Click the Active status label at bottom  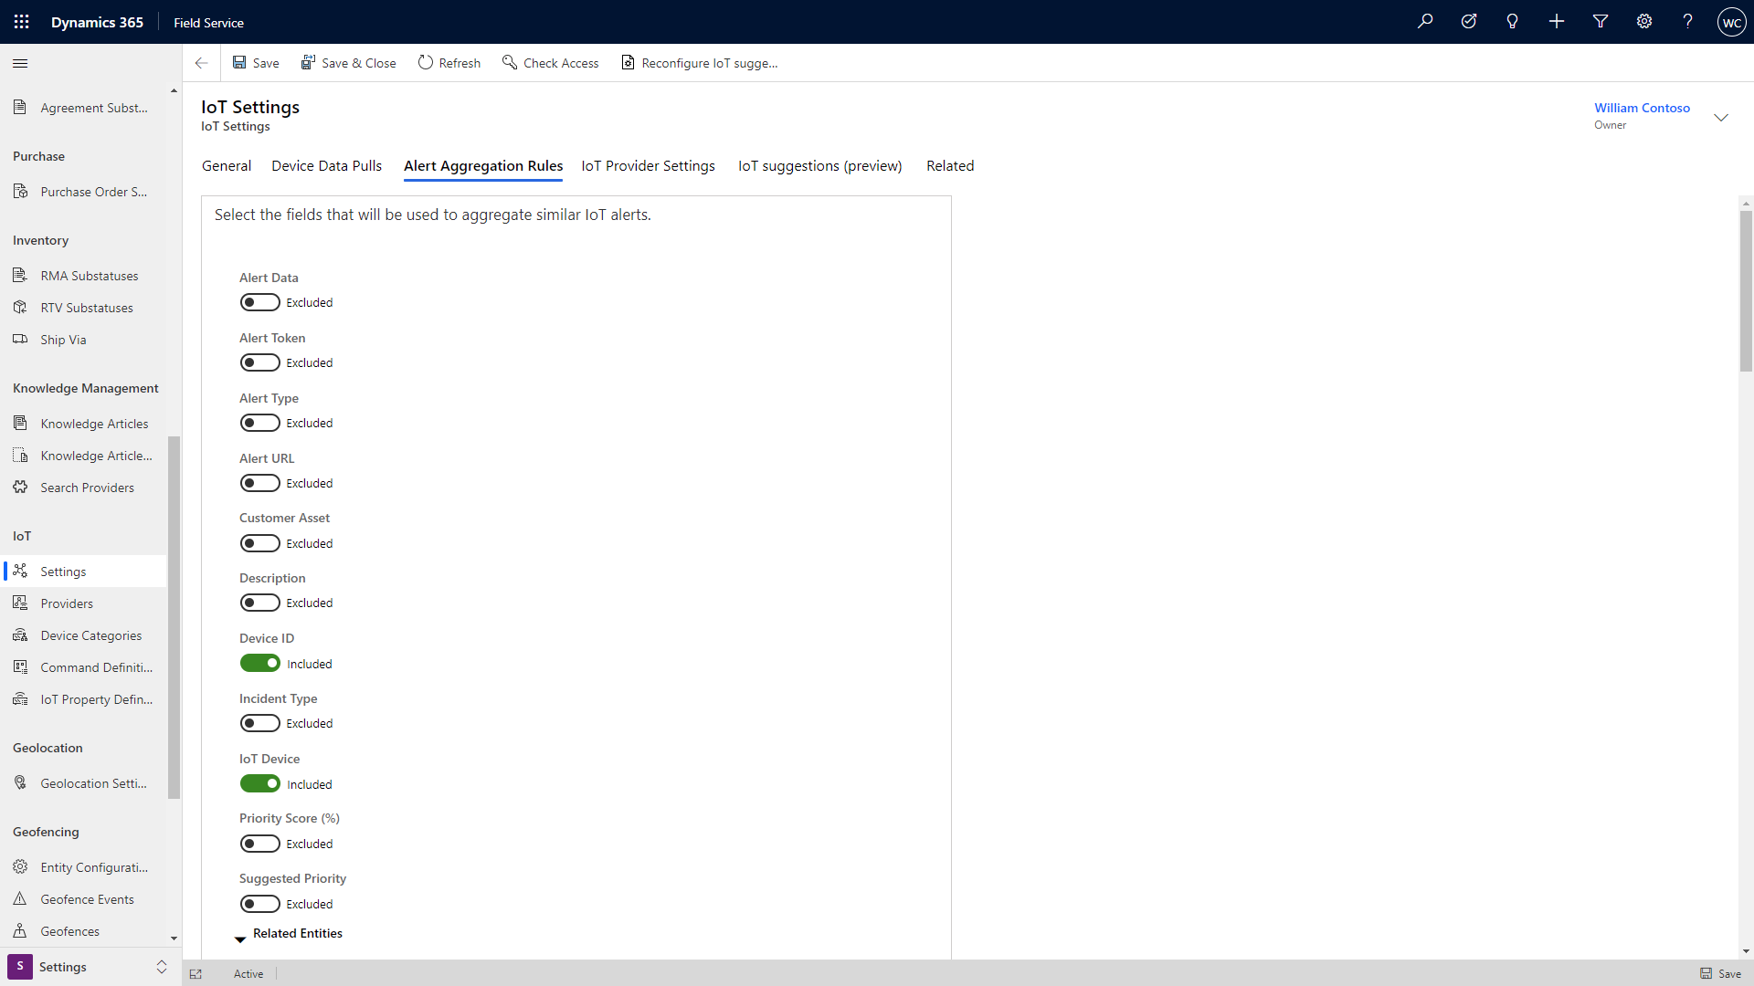pyautogui.click(x=248, y=972)
